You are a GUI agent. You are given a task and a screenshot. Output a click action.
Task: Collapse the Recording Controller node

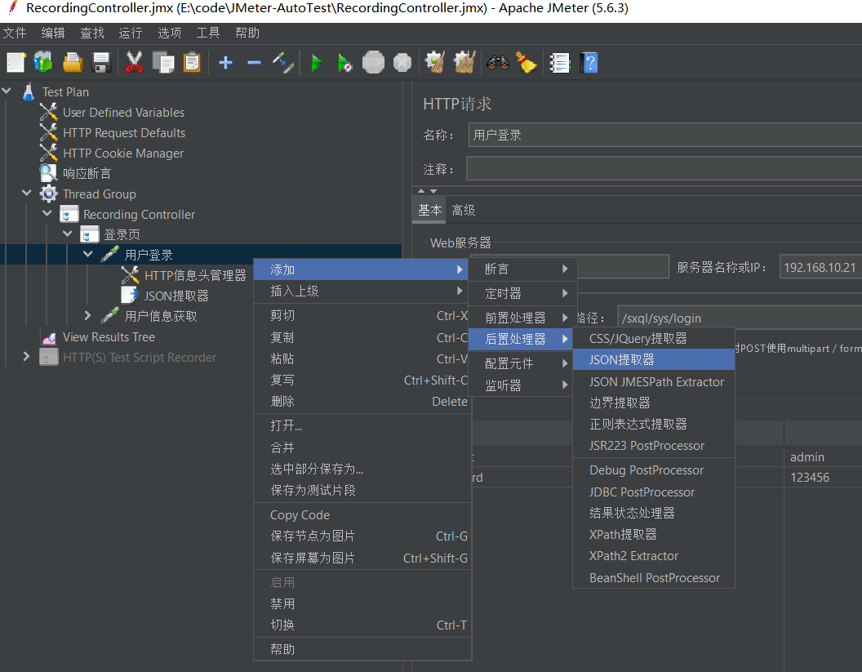click(x=47, y=213)
